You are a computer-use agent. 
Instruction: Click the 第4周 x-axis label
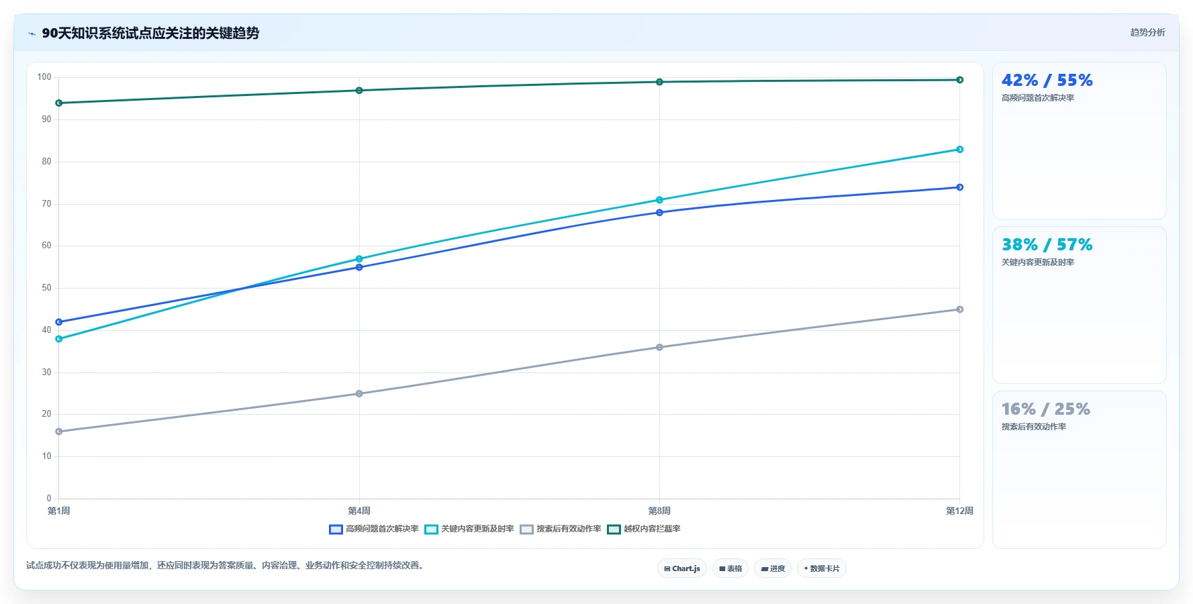click(359, 511)
